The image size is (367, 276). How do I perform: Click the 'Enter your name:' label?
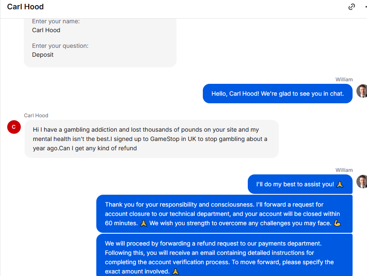click(x=56, y=21)
